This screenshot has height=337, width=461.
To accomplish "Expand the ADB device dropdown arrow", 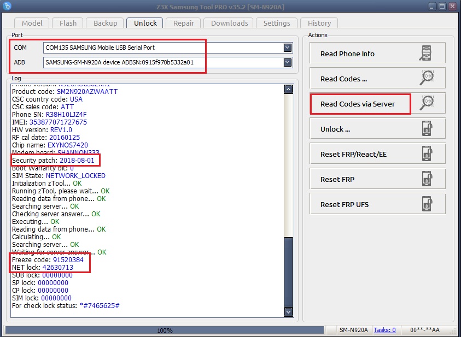I will (288, 62).
